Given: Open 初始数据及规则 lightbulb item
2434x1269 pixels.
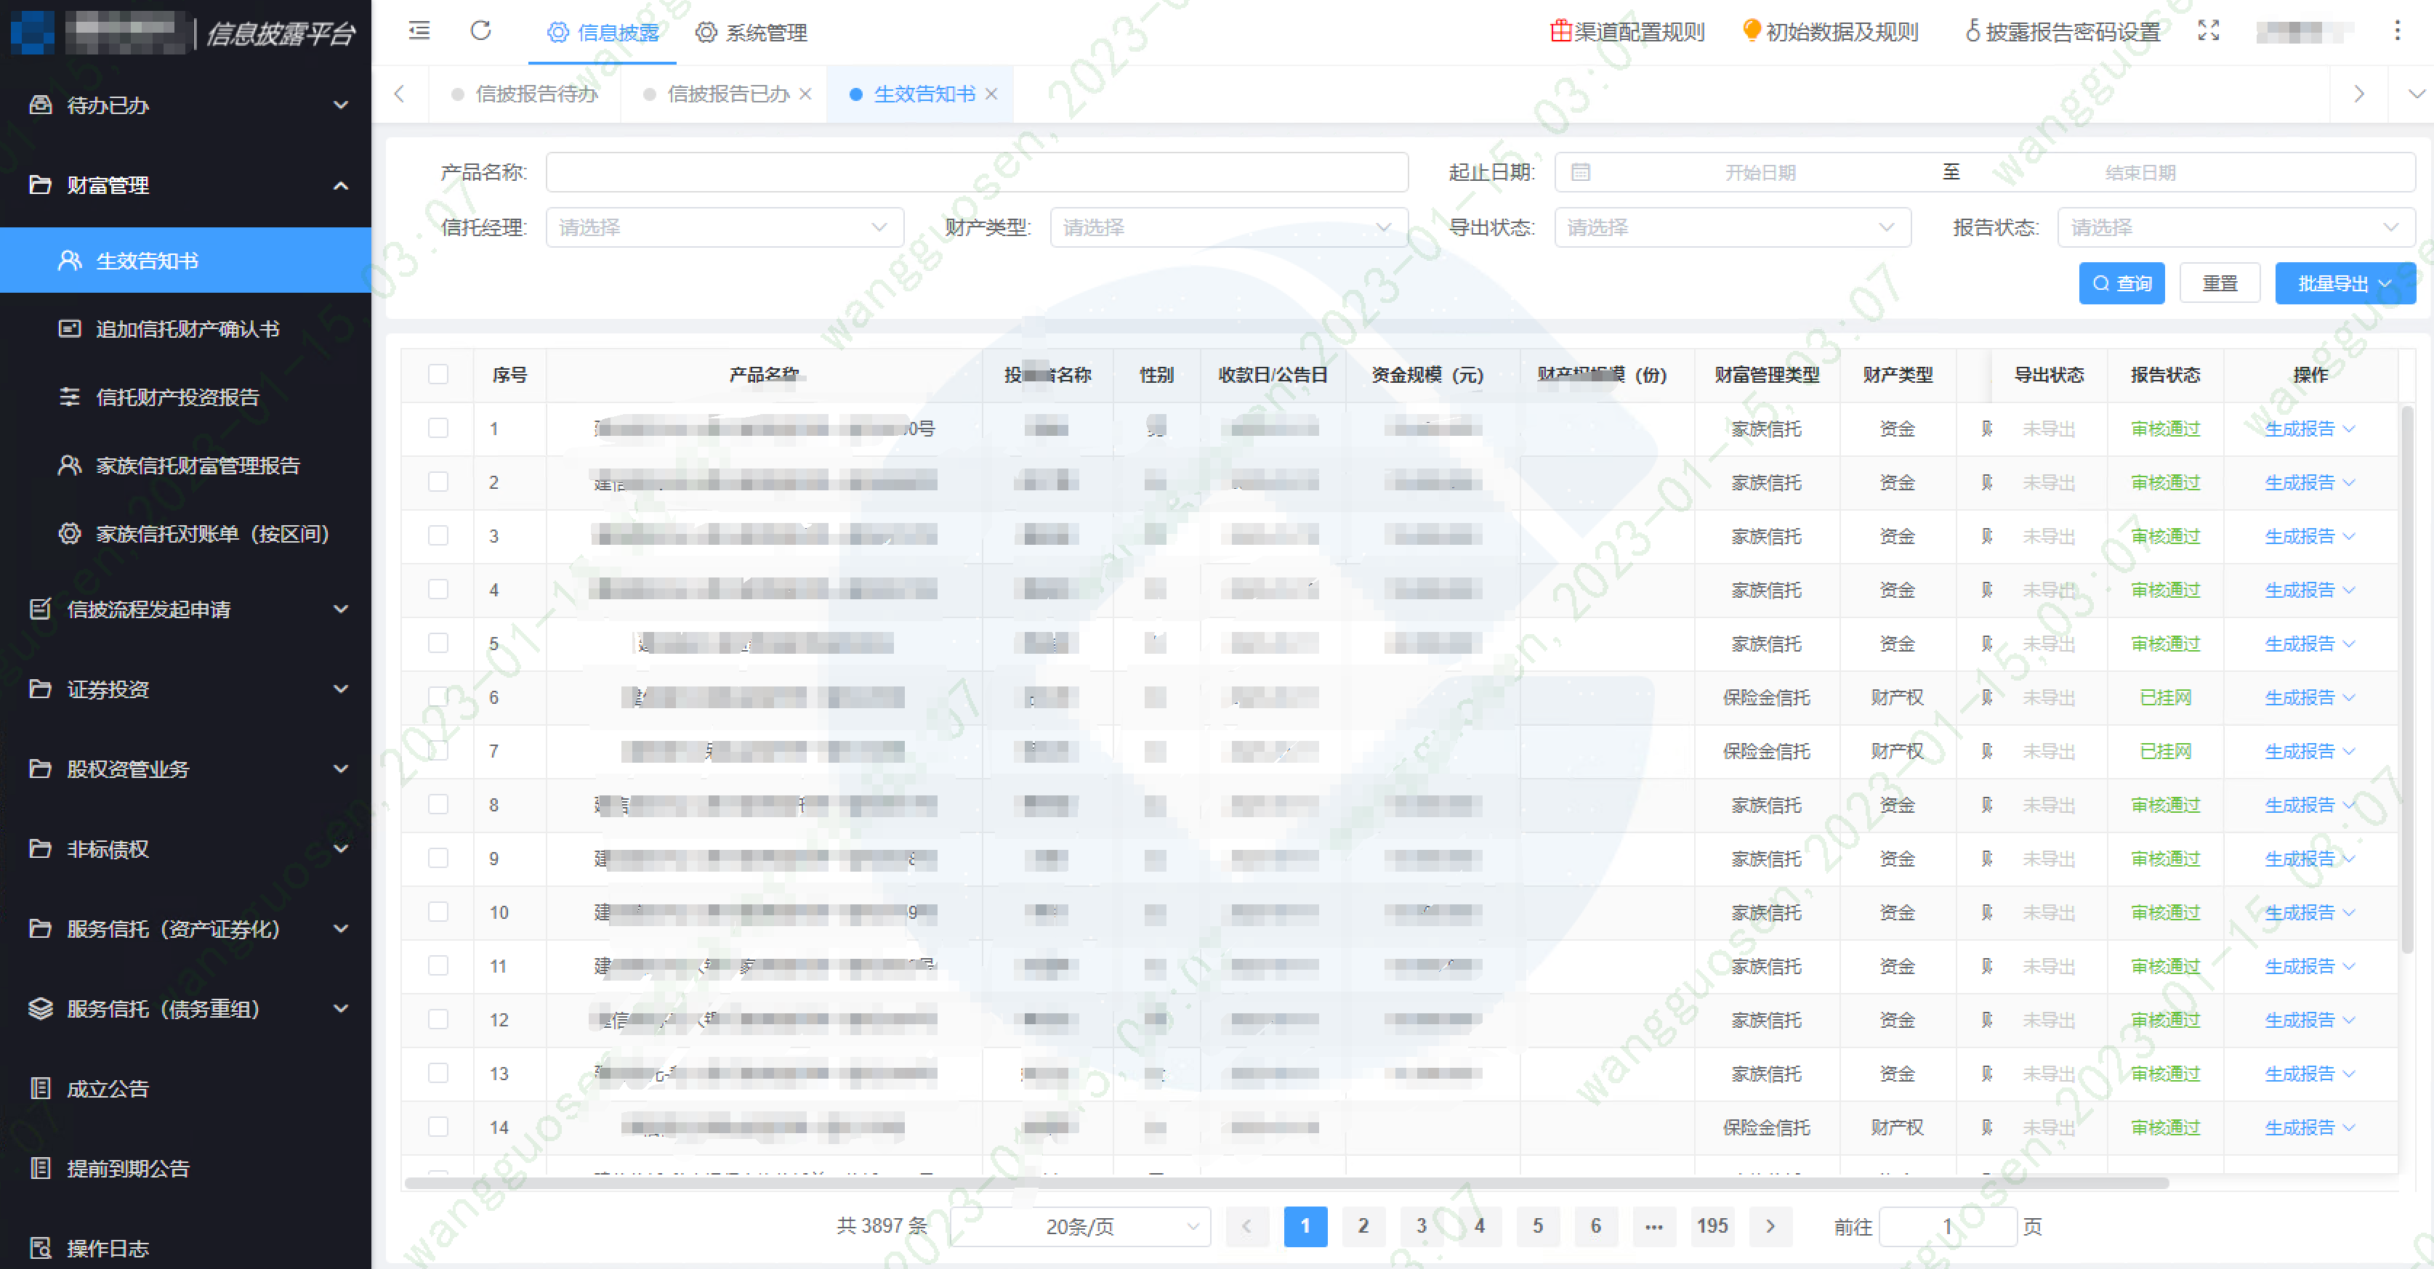Looking at the screenshot, I should click(1830, 32).
